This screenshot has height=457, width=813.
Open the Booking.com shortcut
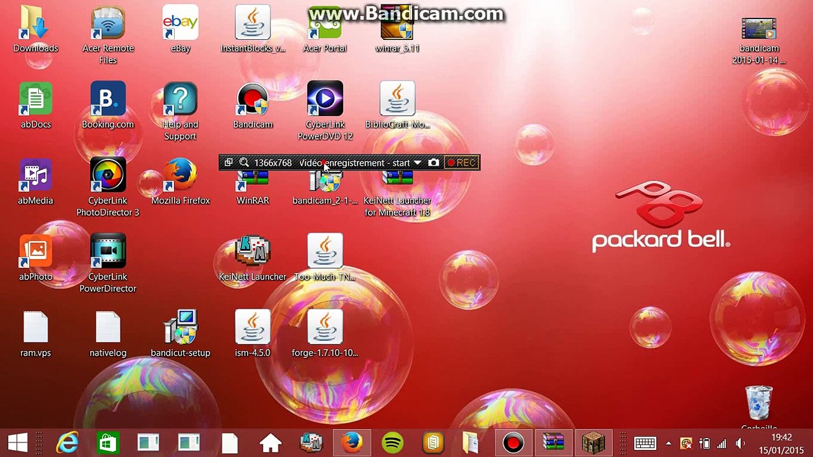108,105
